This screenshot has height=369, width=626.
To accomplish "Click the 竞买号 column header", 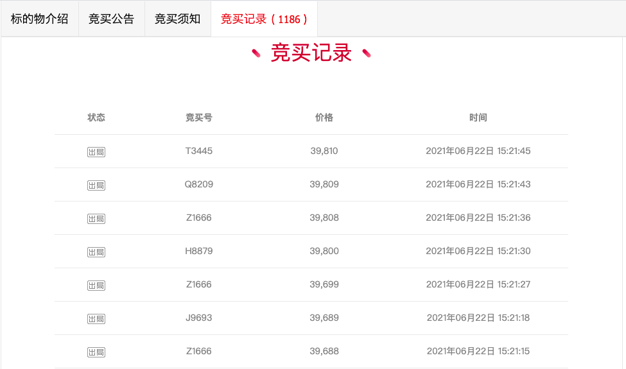I will [199, 117].
